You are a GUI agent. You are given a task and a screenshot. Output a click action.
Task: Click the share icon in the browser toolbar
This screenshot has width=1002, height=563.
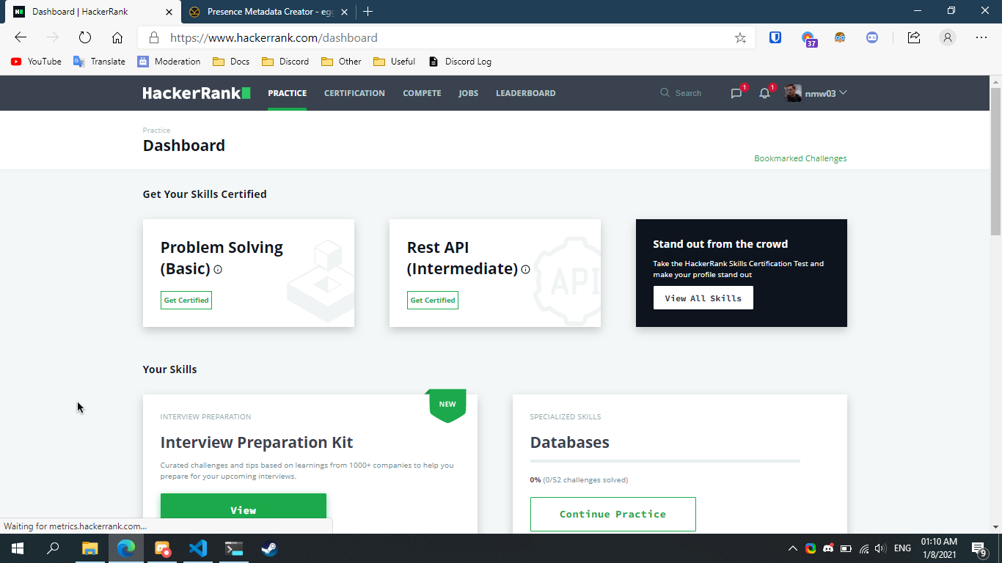click(x=914, y=37)
